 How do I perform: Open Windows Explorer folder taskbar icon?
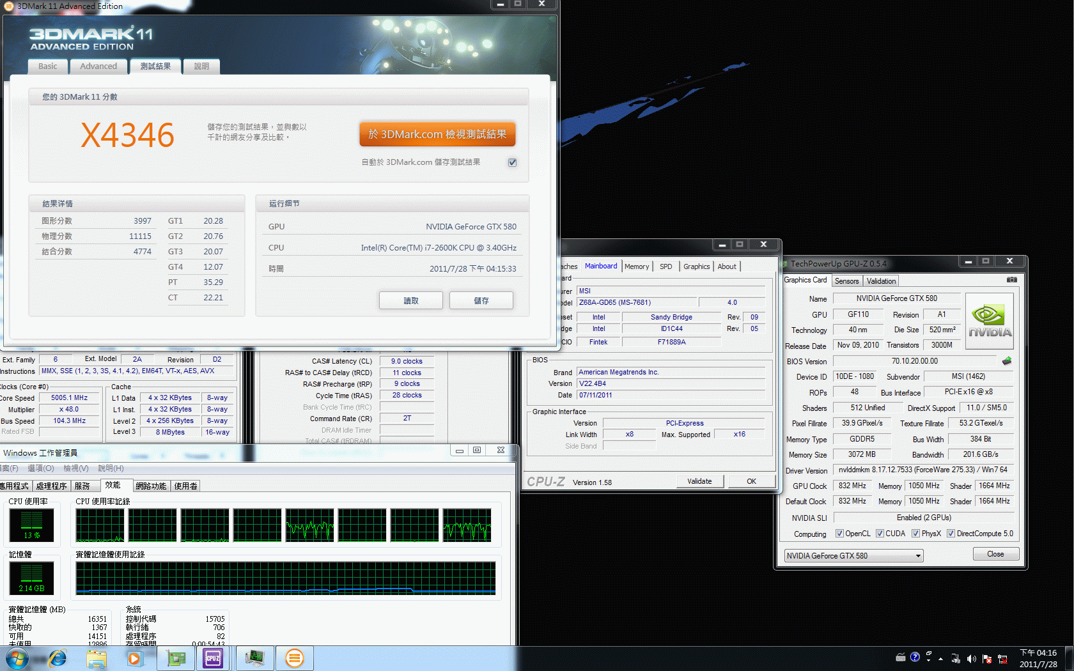97,658
